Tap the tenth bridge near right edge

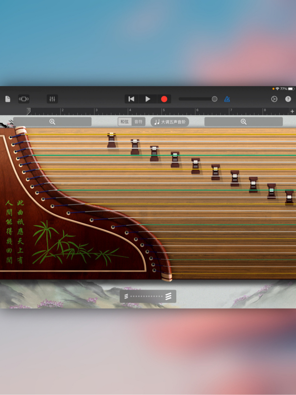coord(289,198)
